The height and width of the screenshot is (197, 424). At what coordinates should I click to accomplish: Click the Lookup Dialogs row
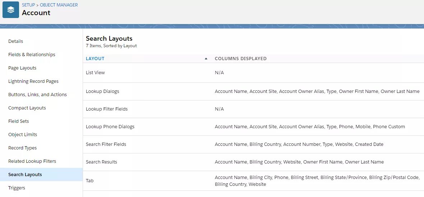tap(253, 91)
